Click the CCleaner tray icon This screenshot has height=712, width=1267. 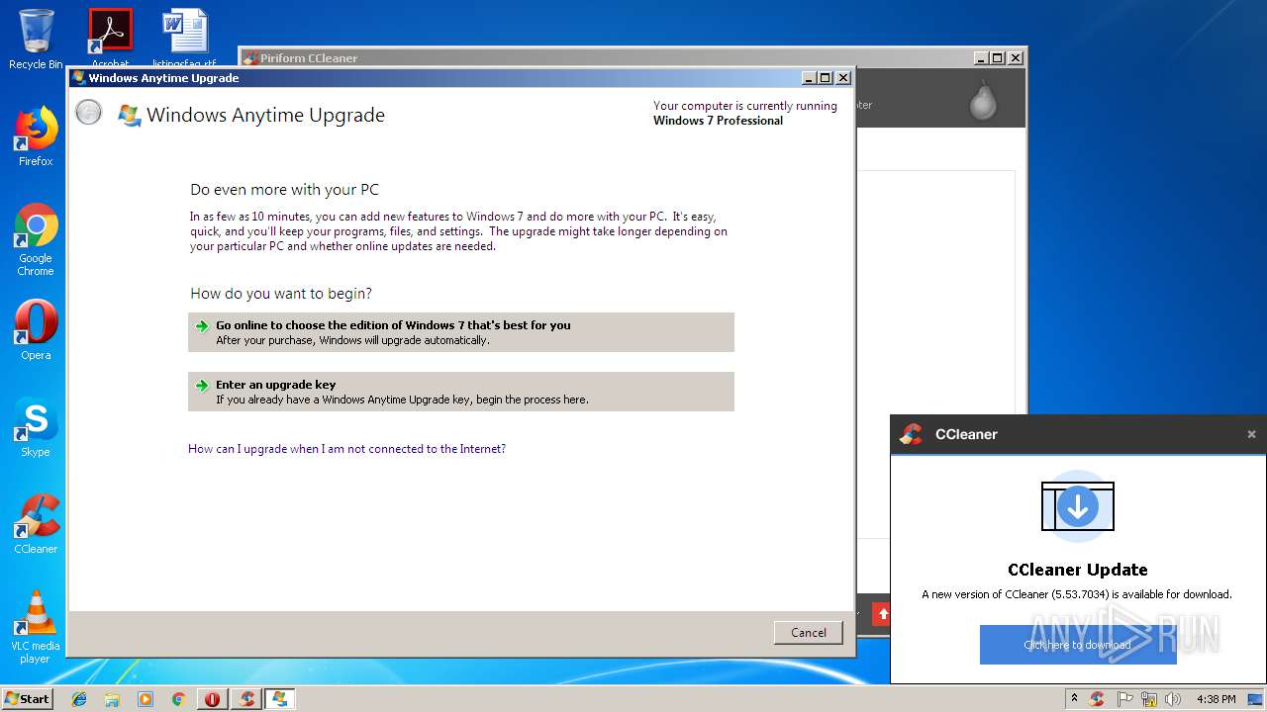1097,699
